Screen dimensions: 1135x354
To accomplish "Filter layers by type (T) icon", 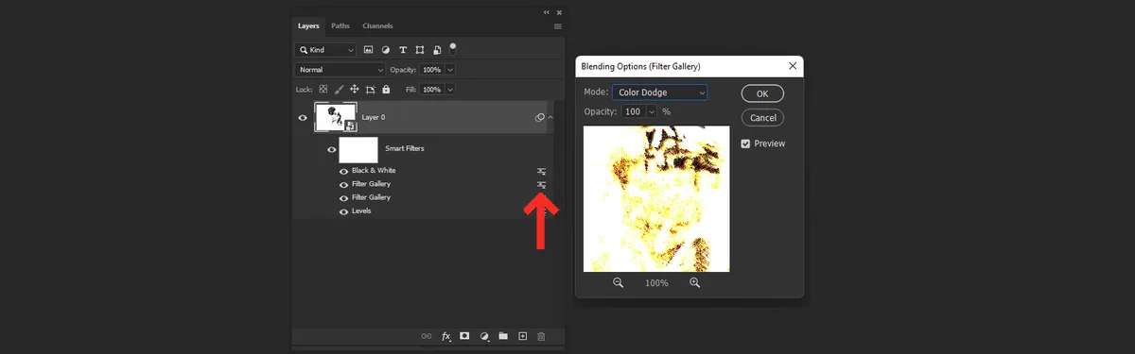I will point(403,49).
